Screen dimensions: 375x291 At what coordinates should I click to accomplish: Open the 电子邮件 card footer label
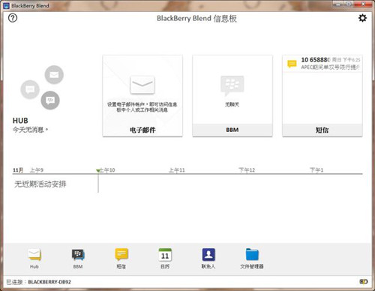pyautogui.click(x=142, y=130)
